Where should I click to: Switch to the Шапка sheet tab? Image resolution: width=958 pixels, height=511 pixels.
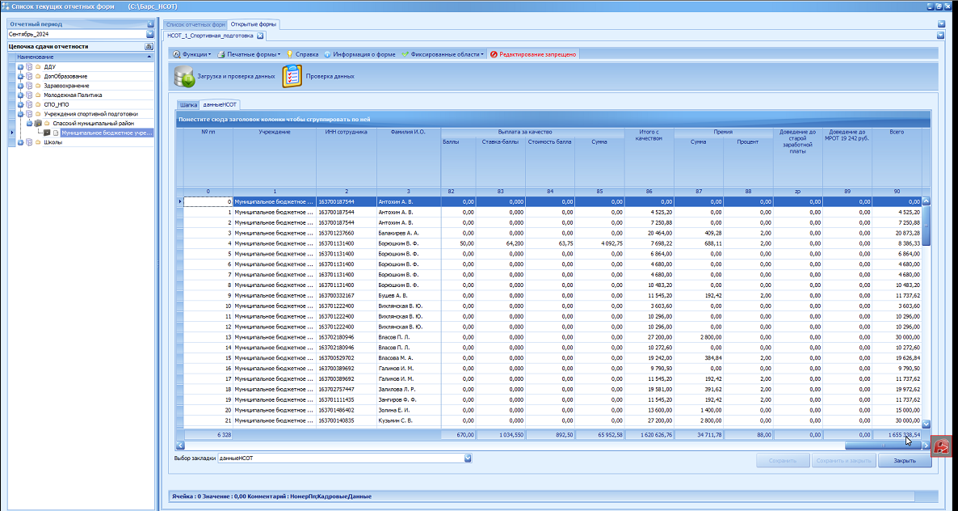[188, 105]
